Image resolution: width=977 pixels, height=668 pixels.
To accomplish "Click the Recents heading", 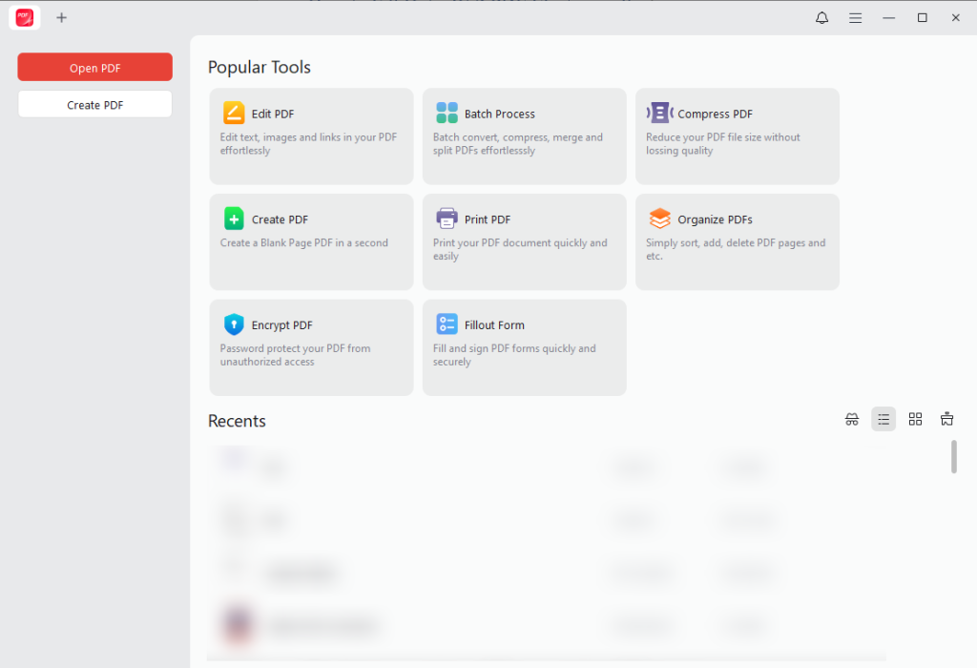I will (237, 421).
